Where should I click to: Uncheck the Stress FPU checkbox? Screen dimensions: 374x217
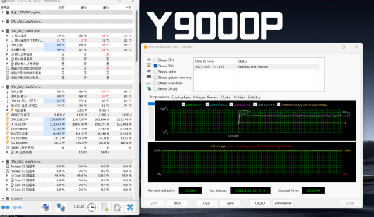point(155,66)
